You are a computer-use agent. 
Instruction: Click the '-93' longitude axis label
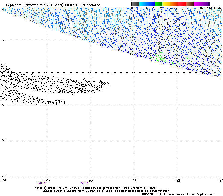(177, 181)
